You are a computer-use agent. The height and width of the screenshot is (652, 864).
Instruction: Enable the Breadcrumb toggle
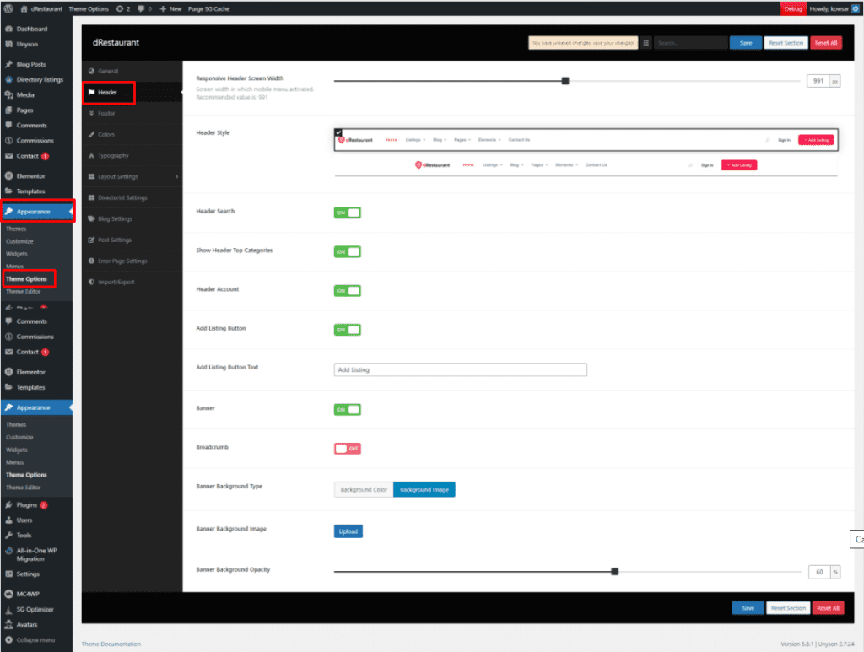348,448
